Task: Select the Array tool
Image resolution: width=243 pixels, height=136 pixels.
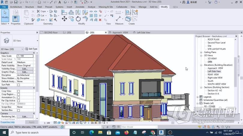Action: (91, 16)
